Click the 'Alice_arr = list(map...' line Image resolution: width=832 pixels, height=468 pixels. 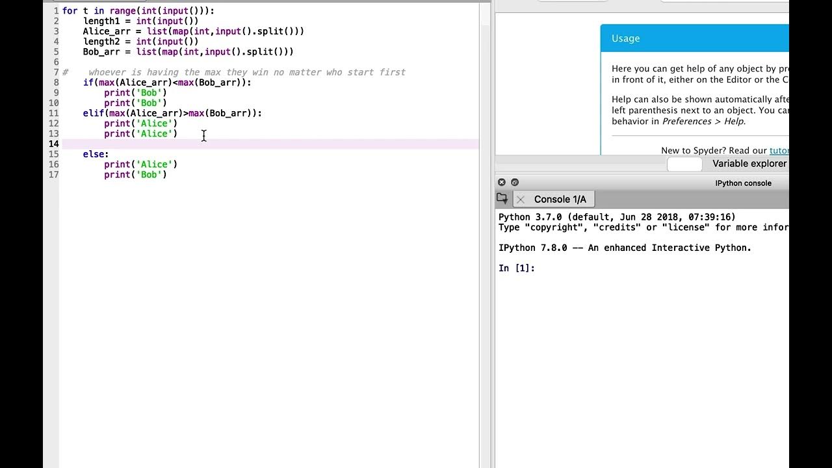[x=193, y=31]
